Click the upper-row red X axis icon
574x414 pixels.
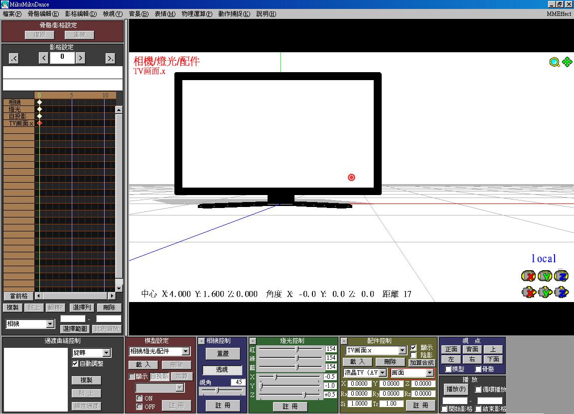[528, 276]
